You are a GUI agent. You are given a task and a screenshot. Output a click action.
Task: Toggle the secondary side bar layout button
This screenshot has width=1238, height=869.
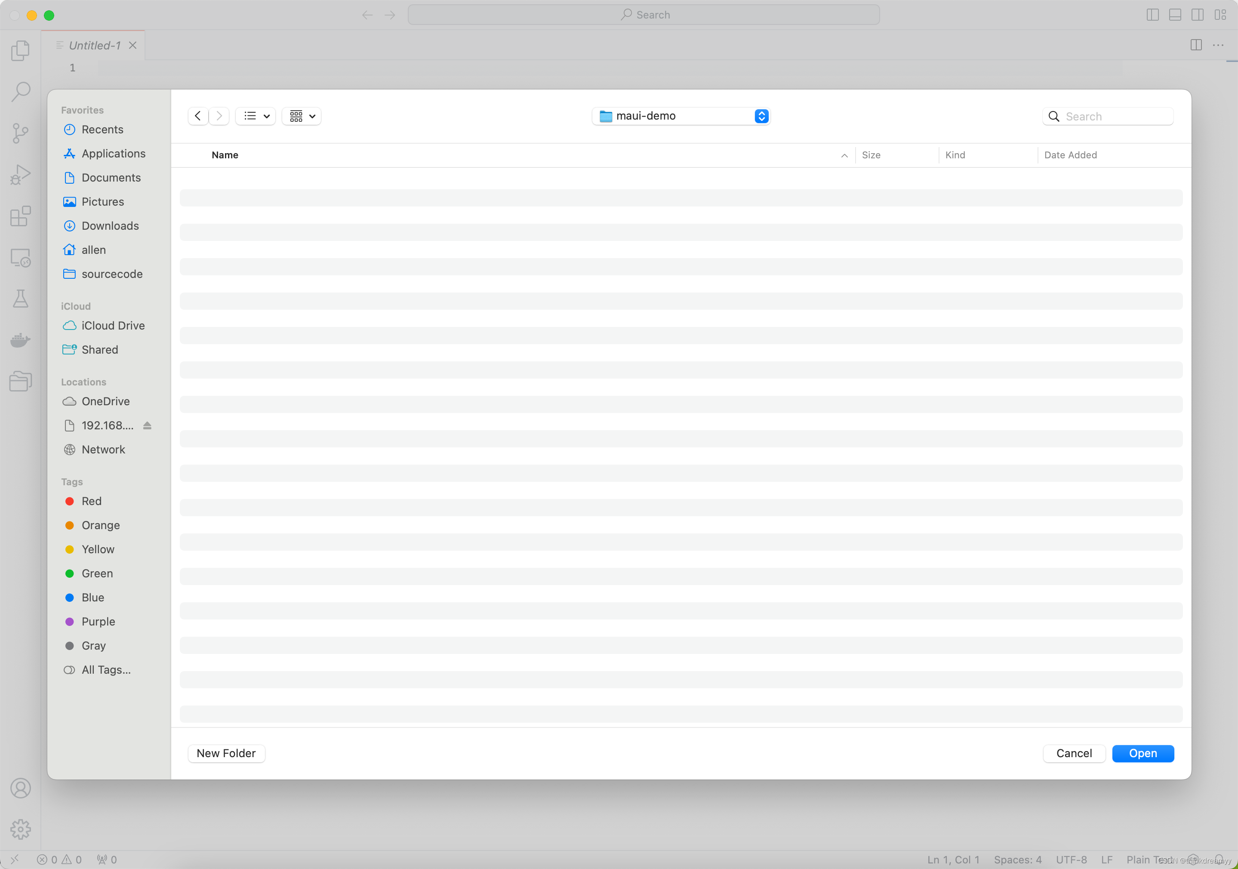point(1197,15)
